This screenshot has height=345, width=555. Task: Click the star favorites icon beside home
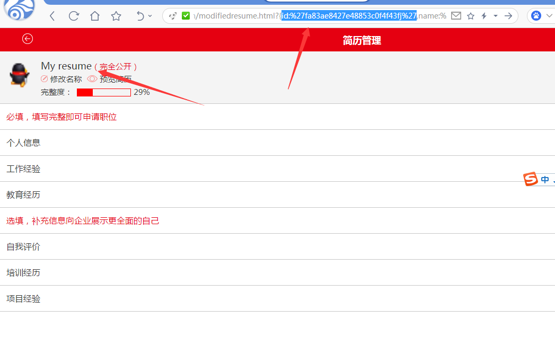pos(116,16)
